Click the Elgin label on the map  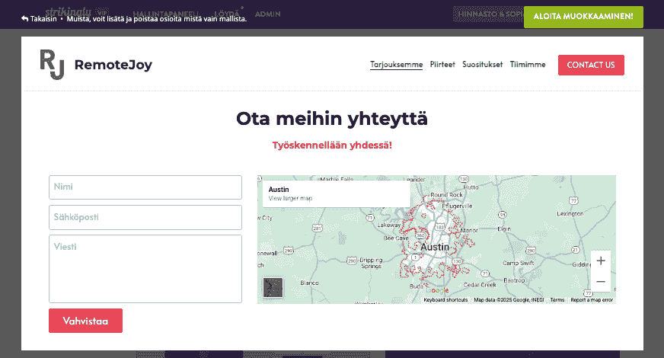(x=504, y=229)
